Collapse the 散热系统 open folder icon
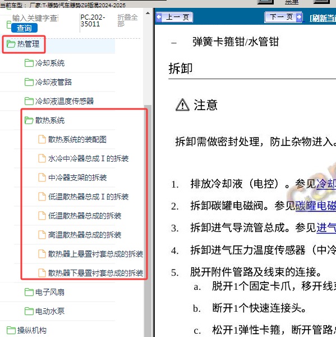The image size is (336, 337). pyautogui.click(x=29, y=120)
